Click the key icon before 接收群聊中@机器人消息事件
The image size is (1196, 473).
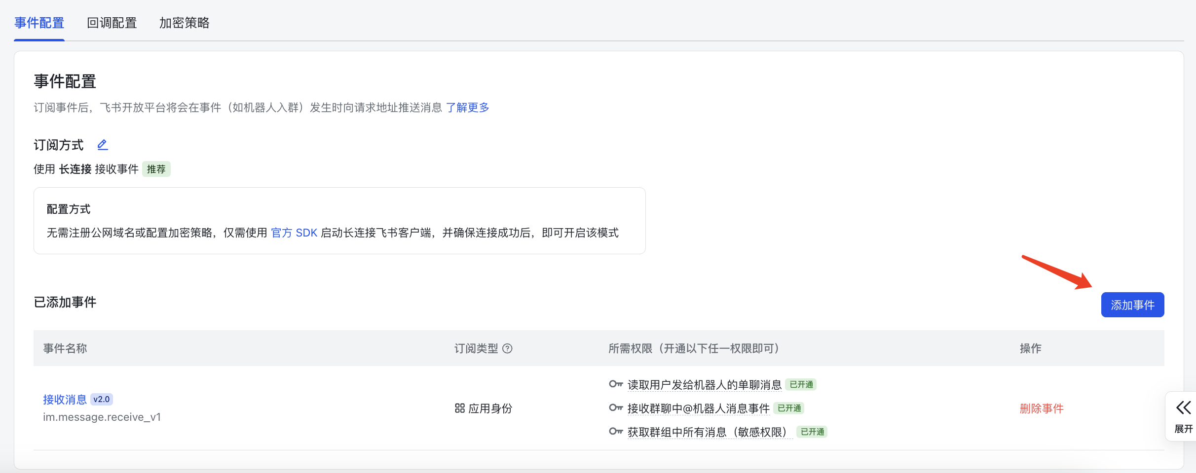point(615,408)
